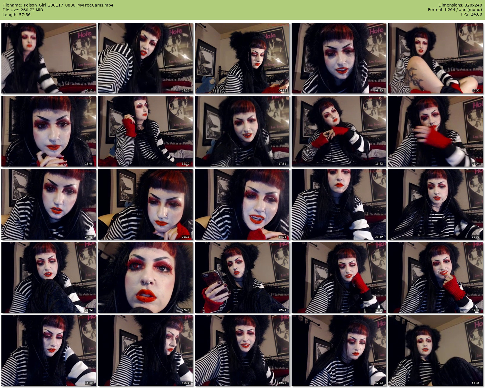Open the thumbnail at 41:36
Viewport: 485px width, 388px height.
pyautogui.click(x=339, y=277)
